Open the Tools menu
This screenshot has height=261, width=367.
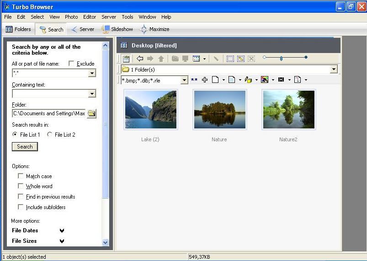pyautogui.click(x=128, y=17)
